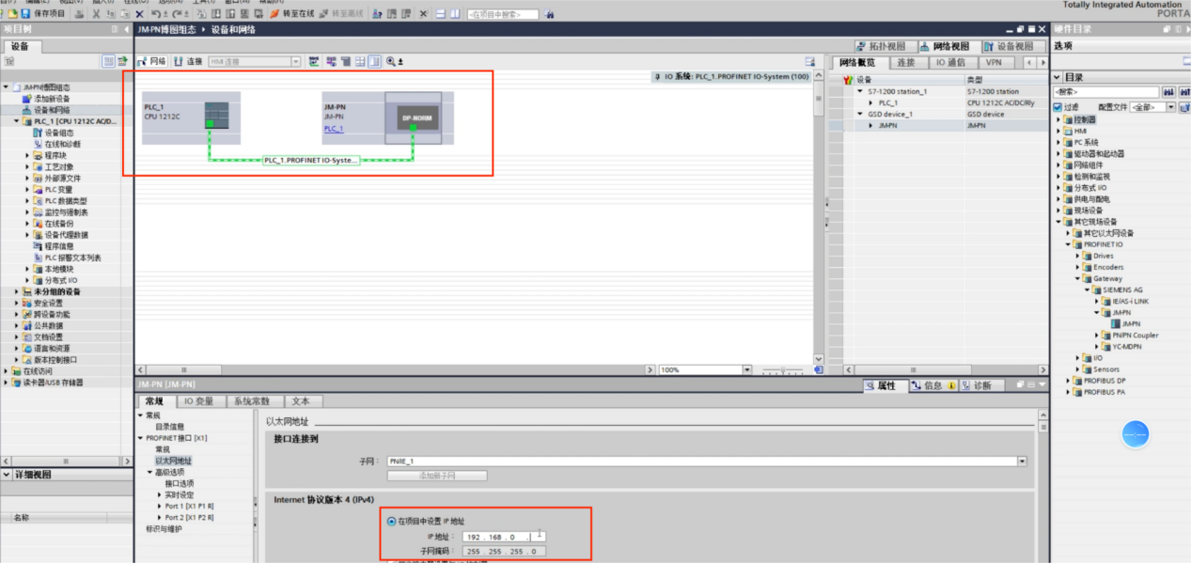Expand the PLC_1 row in the network overview
The width and height of the screenshot is (1191, 563).
tap(871, 102)
